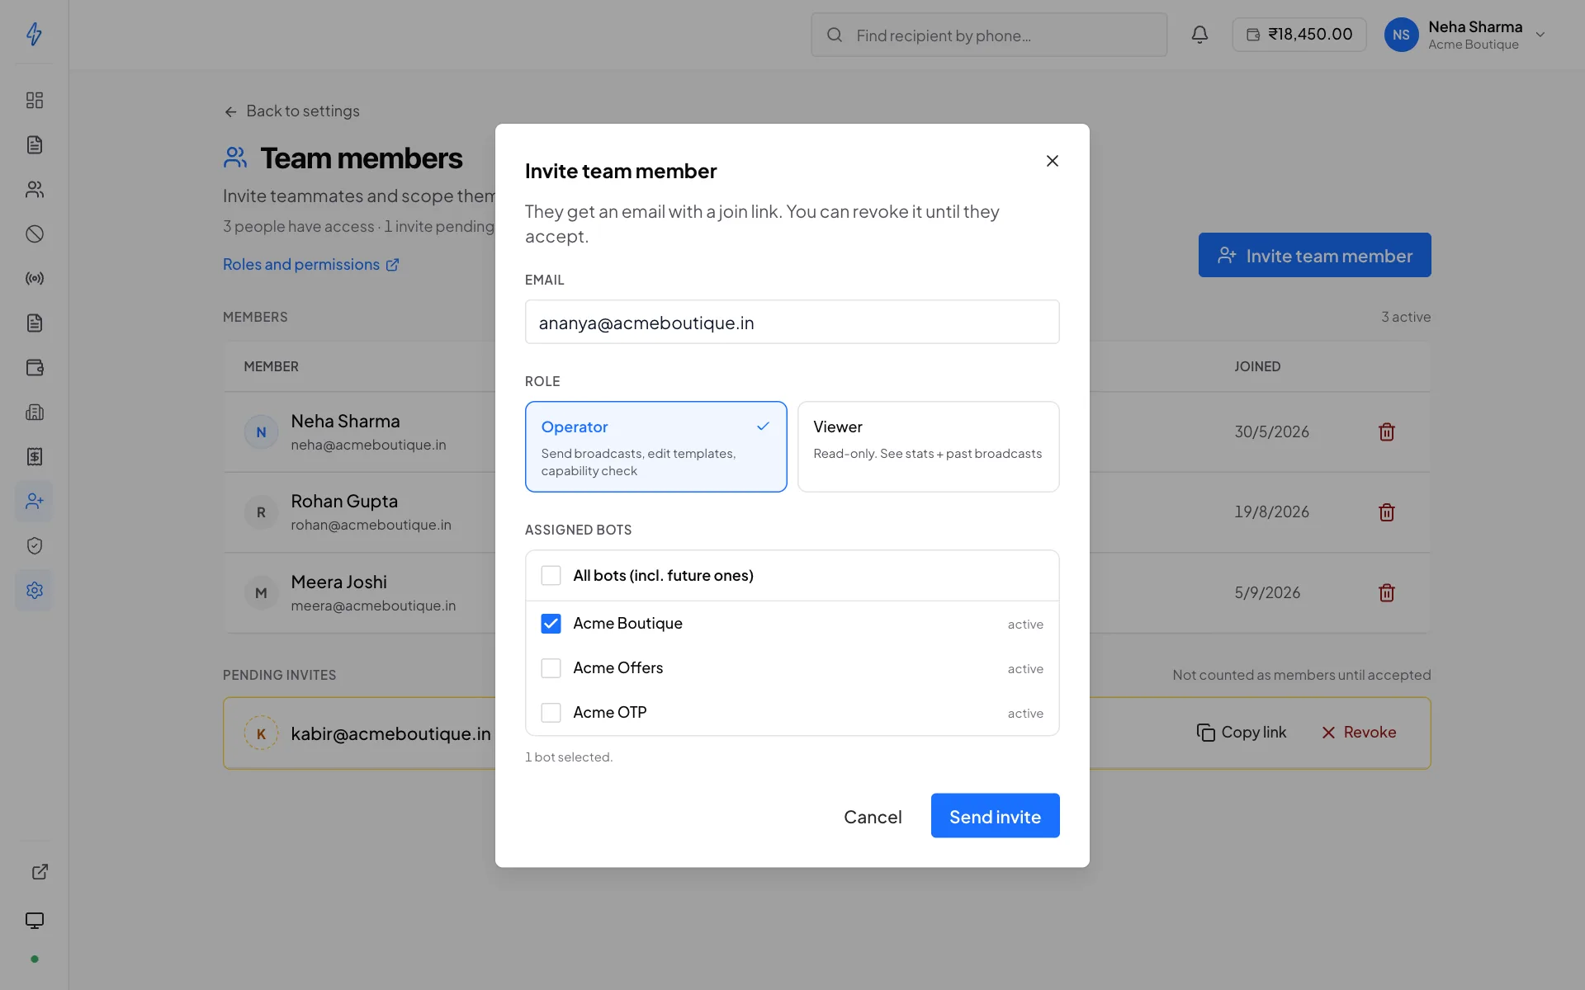
Task: Open the team add-user icon in sidebar
Action: tap(34, 502)
